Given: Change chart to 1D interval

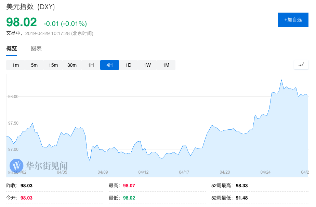Looking at the screenshot, I should [x=128, y=65].
